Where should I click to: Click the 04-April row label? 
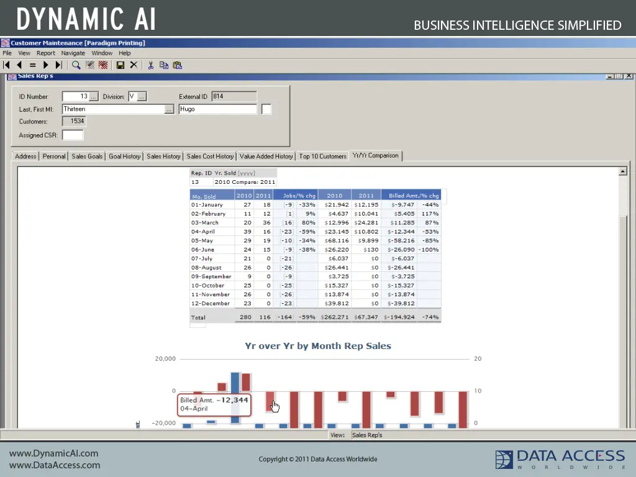tap(203, 232)
